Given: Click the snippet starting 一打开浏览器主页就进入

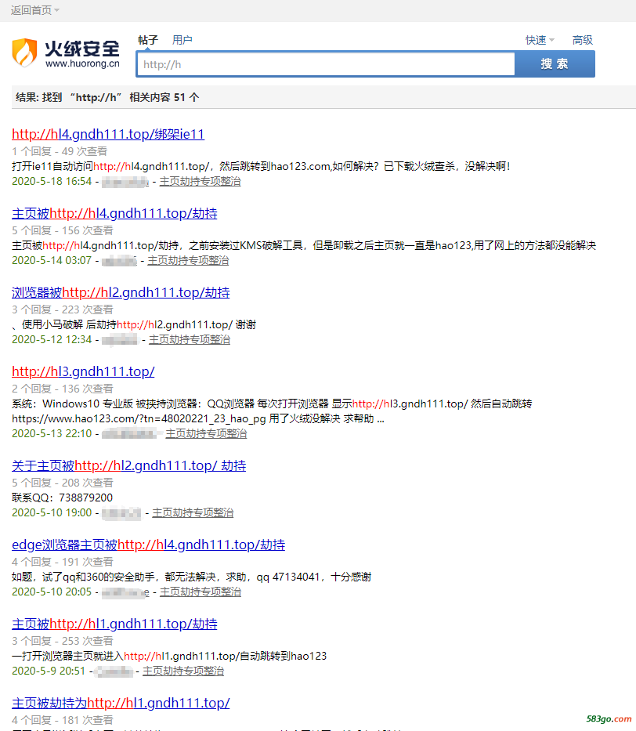Looking at the screenshot, I should (169, 657).
